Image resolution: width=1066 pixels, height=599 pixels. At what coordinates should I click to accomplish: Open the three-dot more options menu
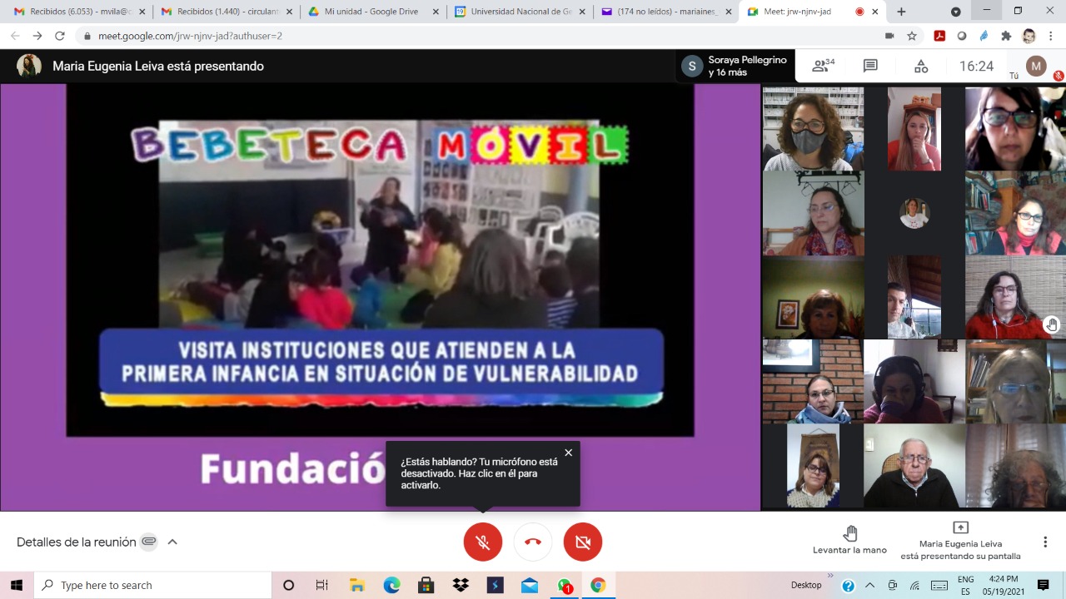point(1044,542)
